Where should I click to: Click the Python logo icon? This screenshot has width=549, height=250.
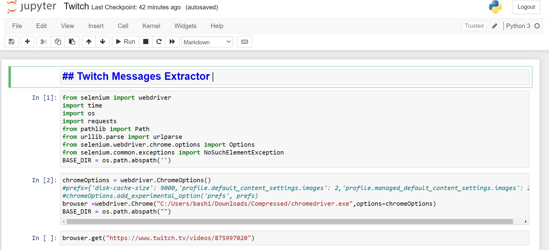click(495, 7)
